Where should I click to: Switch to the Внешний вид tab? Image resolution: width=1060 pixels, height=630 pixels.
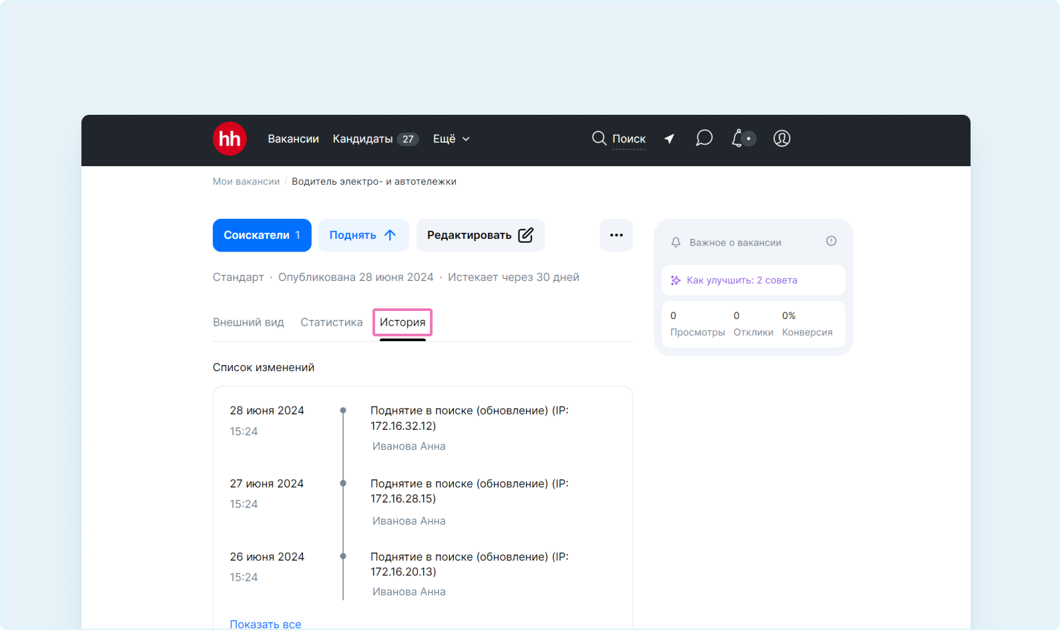[248, 322]
